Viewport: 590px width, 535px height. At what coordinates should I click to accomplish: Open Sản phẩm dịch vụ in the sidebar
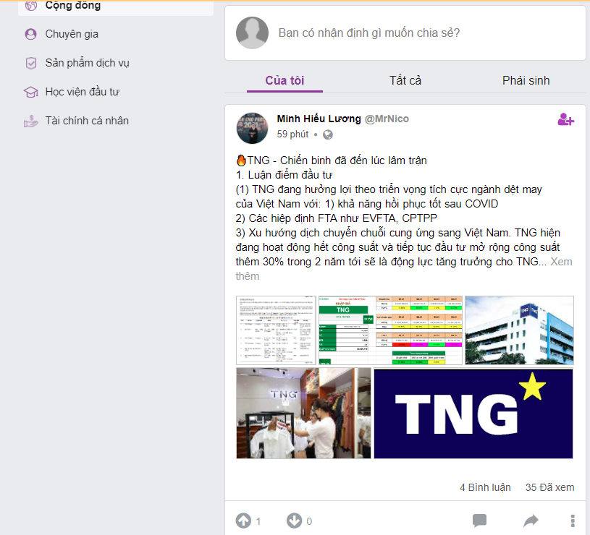(87, 63)
